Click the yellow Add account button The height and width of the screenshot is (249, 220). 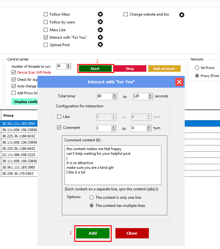point(164,69)
